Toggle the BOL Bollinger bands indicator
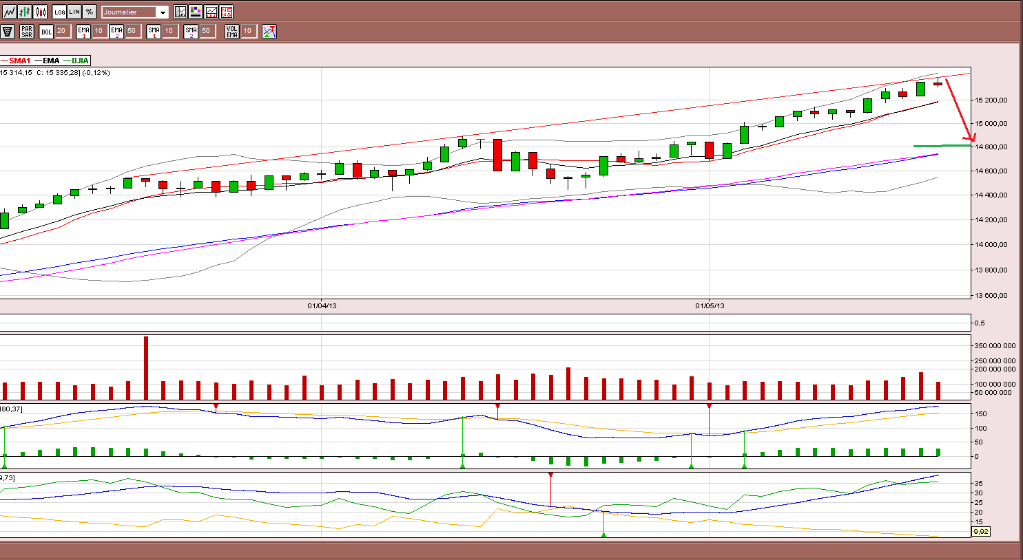Image resolution: width=1023 pixels, height=560 pixels. [46, 32]
